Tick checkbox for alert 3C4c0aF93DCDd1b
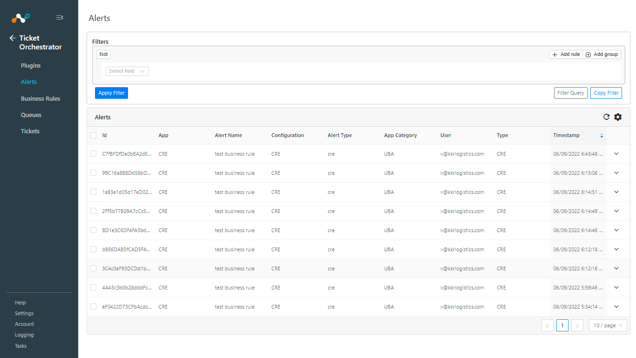The width and height of the screenshot is (636, 358). coord(94,268)
